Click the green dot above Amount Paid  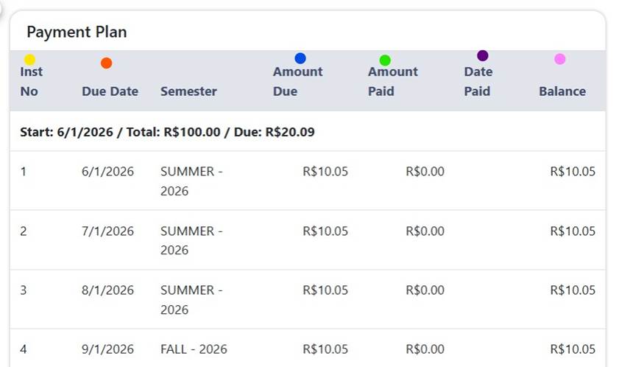click(385, 60)
